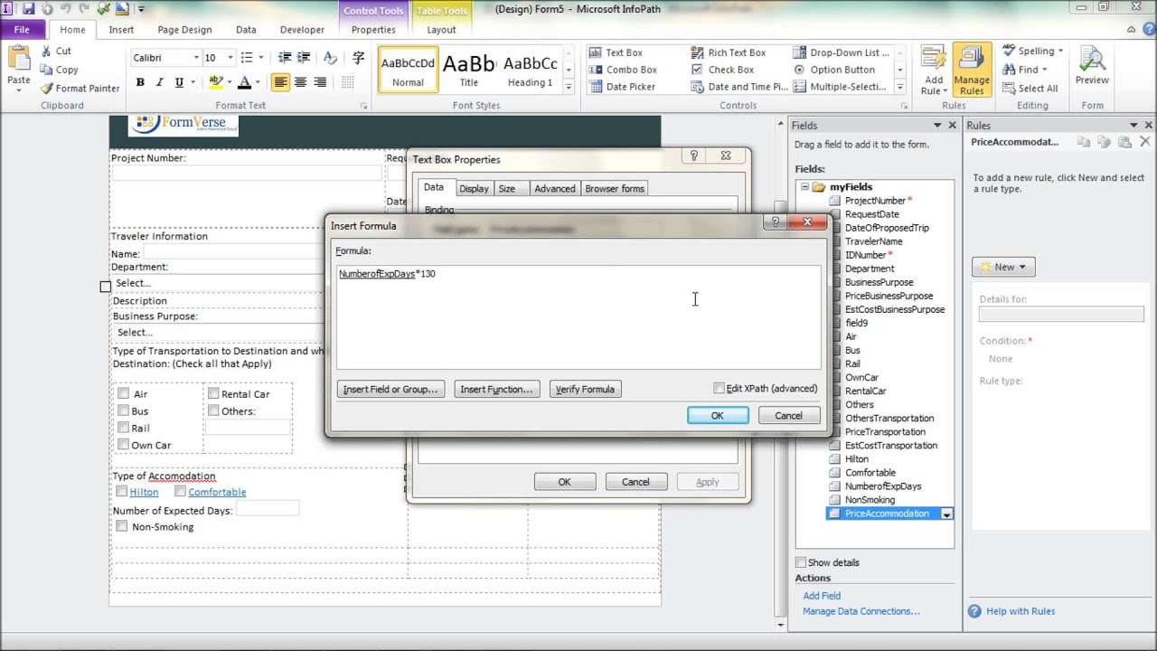Check the Non-Smoking checkbox
Screen dimensions: 1157x651
121,526
